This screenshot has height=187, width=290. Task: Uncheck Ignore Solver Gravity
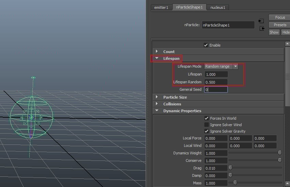coord(207,131)
